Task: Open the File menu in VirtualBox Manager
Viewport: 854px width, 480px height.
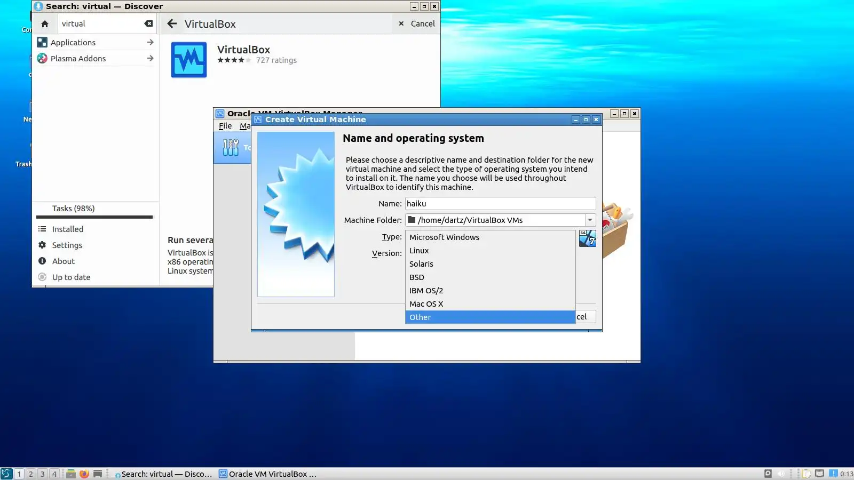Action: [225, 126]
